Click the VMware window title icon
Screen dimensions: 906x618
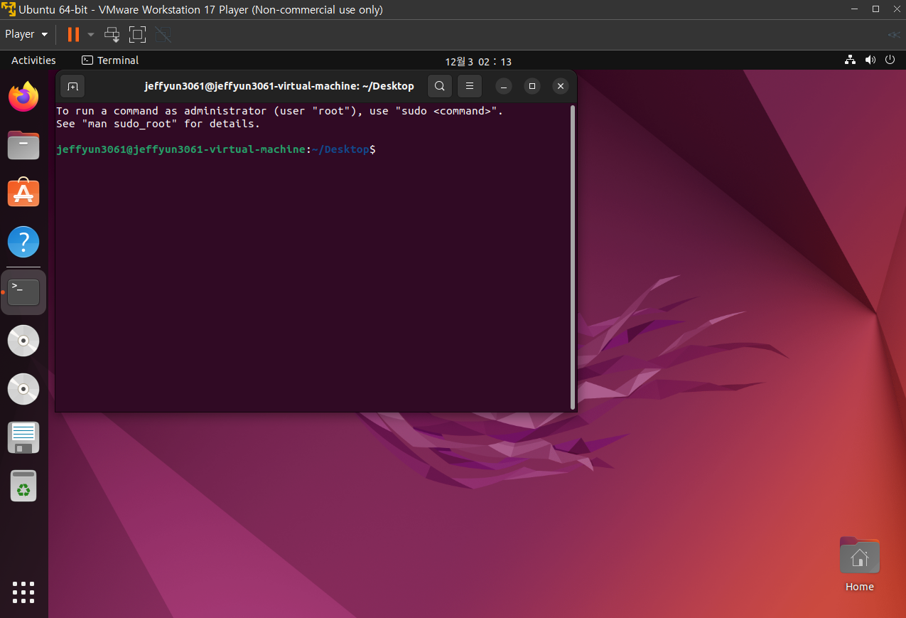point(9,9)
